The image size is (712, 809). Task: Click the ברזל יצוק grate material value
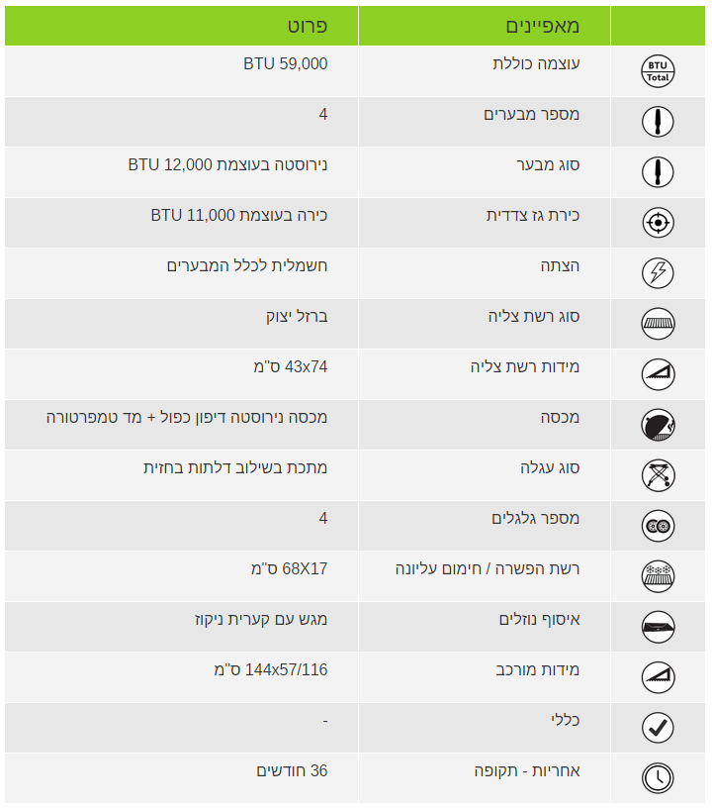[297, 316]
